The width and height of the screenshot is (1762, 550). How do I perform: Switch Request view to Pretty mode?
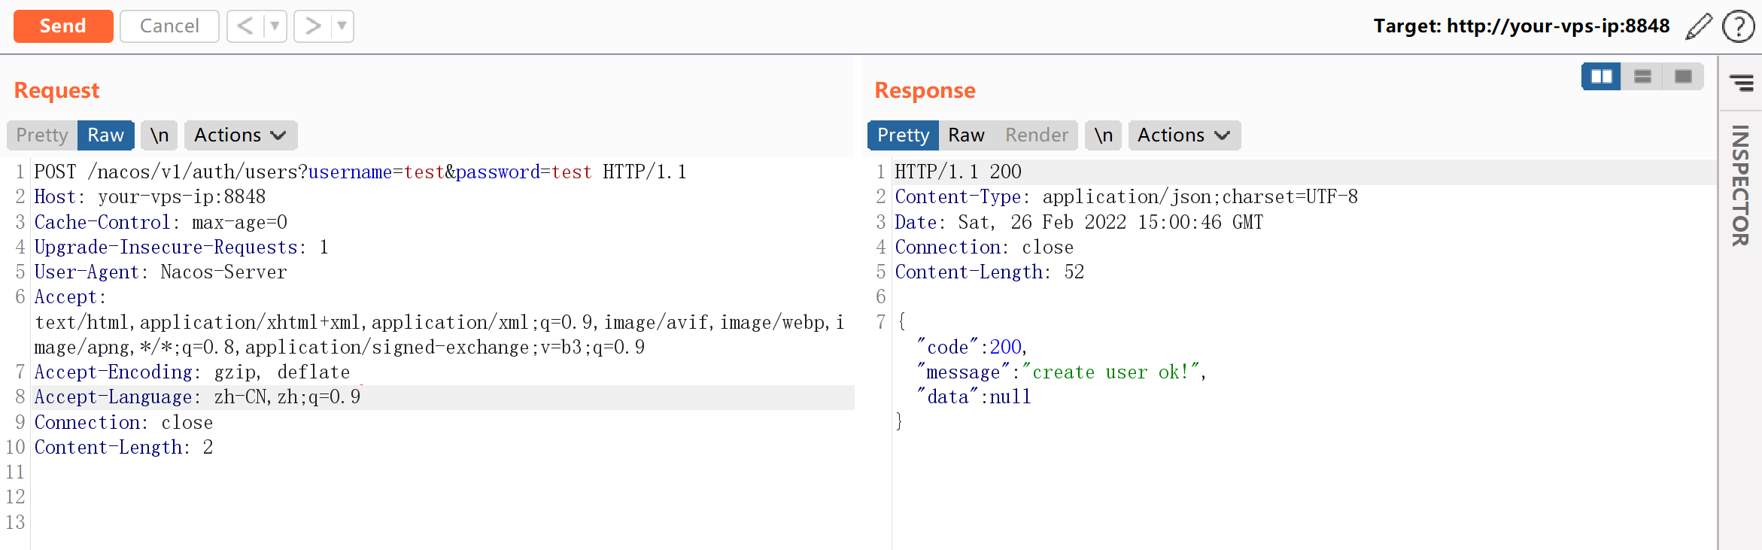coord(42,135)
